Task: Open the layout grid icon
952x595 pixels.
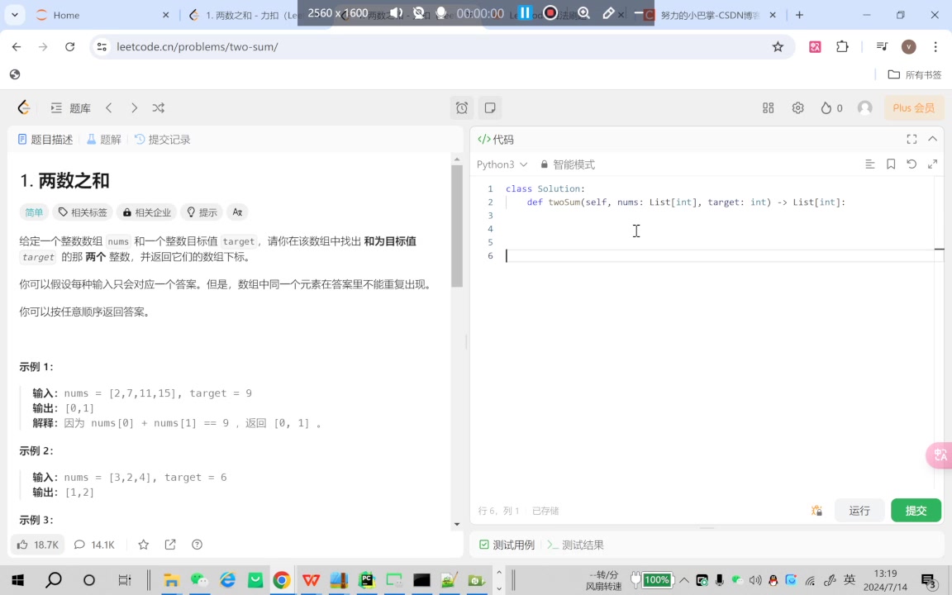Action: (768, 108)
